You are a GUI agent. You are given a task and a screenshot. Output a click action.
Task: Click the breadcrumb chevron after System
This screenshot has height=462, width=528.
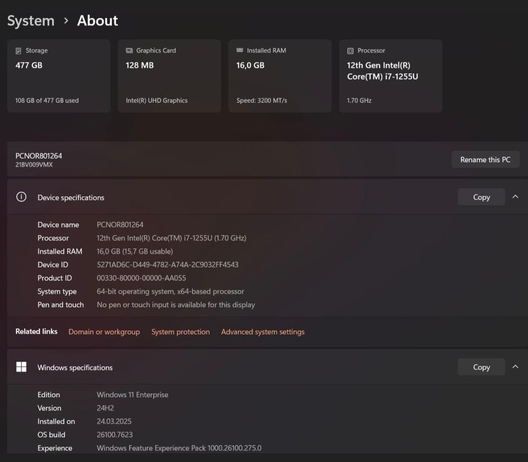[x=66, y=21]
